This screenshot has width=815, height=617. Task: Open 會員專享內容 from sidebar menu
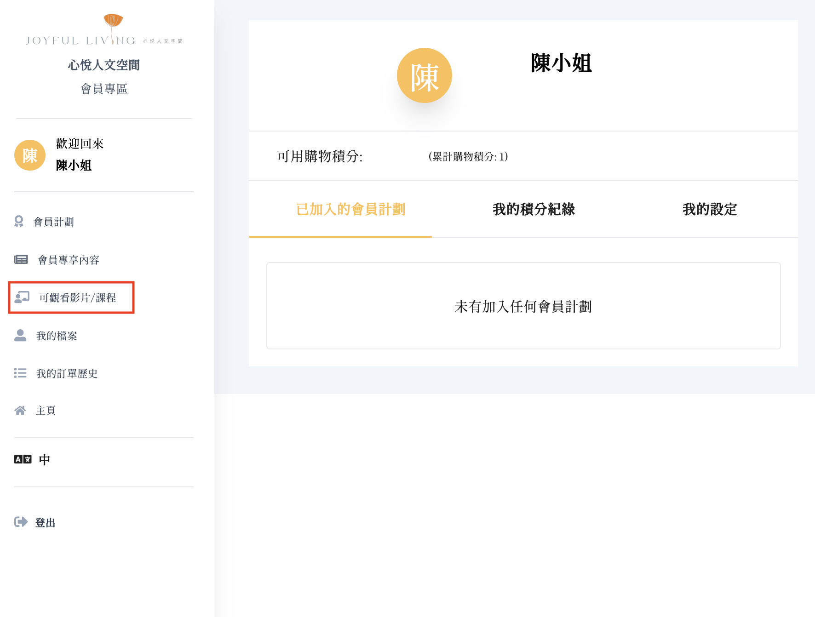pos(69,260)
